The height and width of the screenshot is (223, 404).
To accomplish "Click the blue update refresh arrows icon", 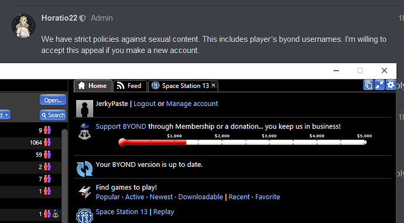I will click(84, 169).
